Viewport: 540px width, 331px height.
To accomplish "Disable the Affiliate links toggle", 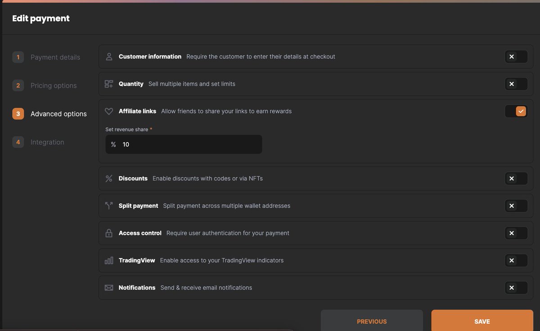I will (x=516, y=111).
